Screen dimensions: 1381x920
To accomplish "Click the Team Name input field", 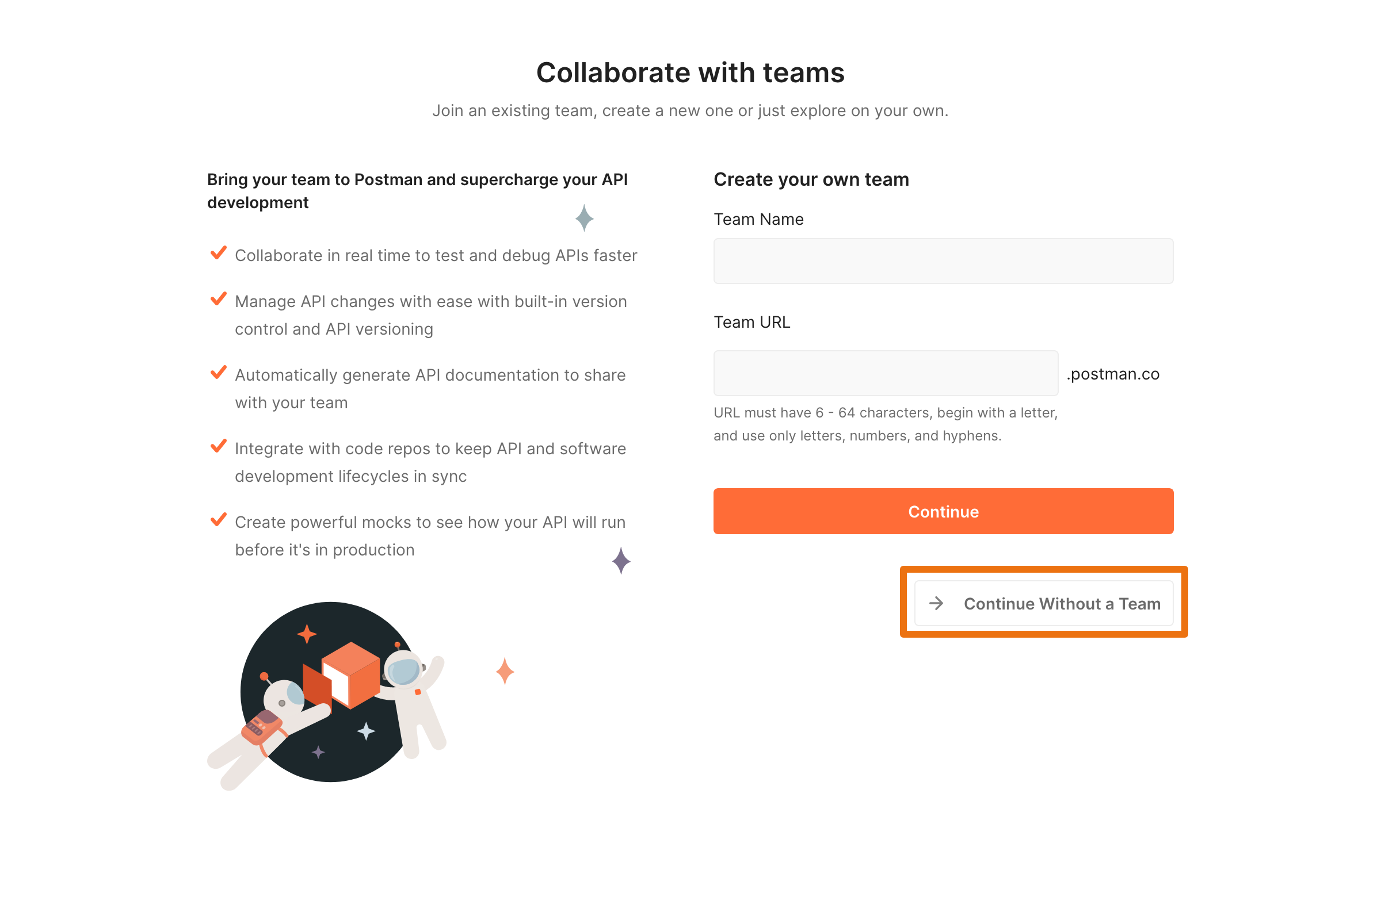I will tap(943, 261).
